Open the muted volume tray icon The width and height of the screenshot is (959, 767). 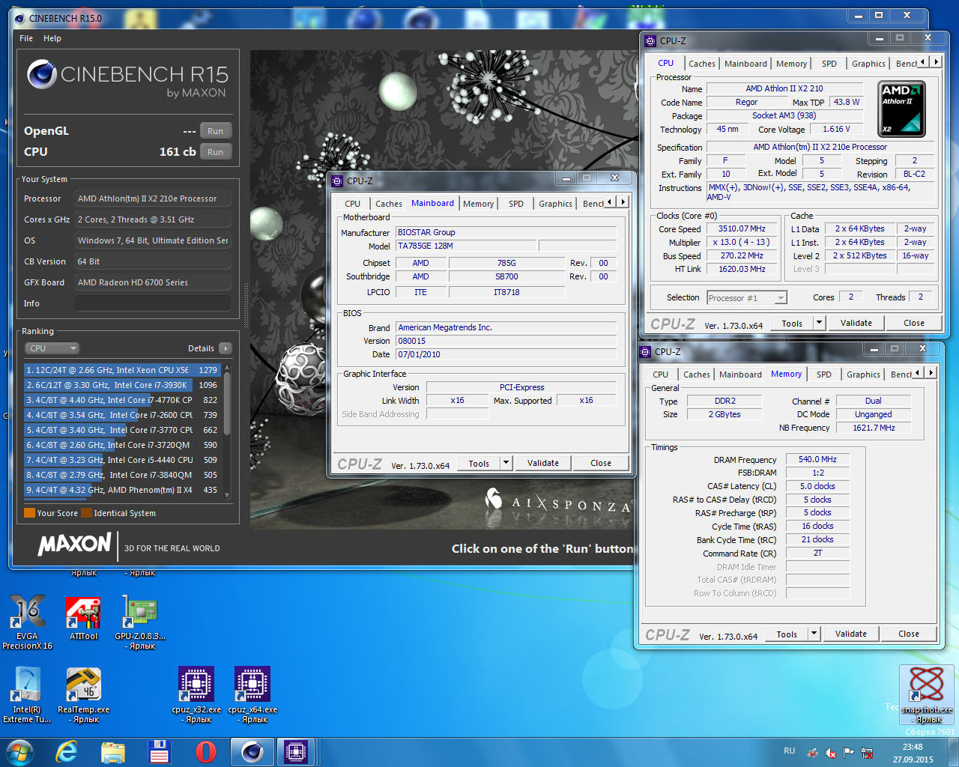(831, 752)
